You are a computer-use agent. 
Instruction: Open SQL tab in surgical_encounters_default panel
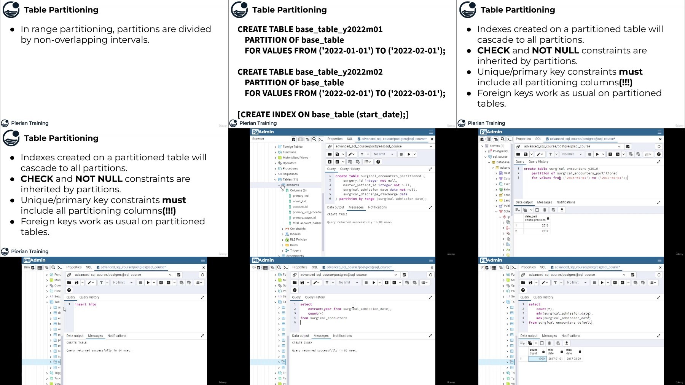[543, 267]
